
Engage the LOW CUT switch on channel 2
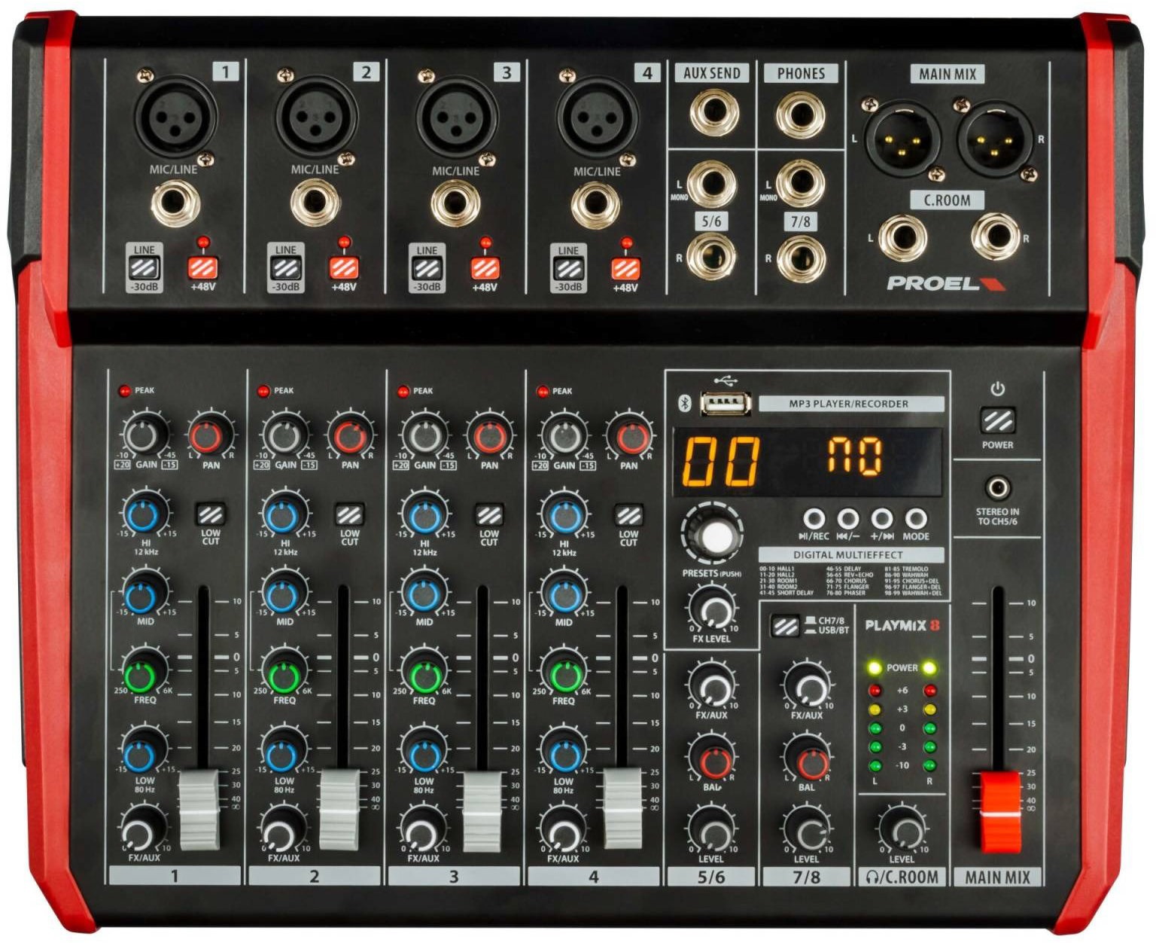pos(350,515)
